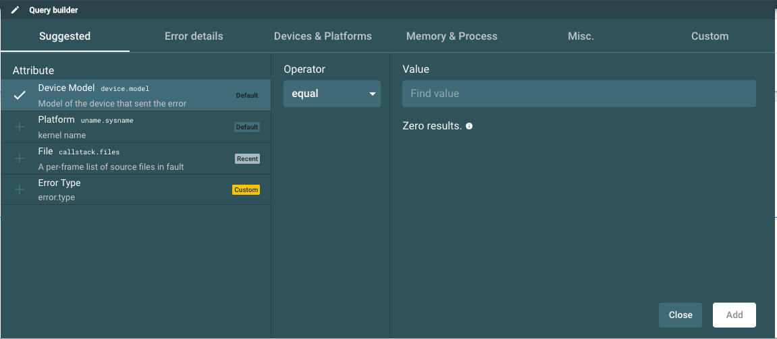Select the Platform uname.sysname row
Image resolution: width=777 pixels, height=339 pixels.
(x=136, y=127)
